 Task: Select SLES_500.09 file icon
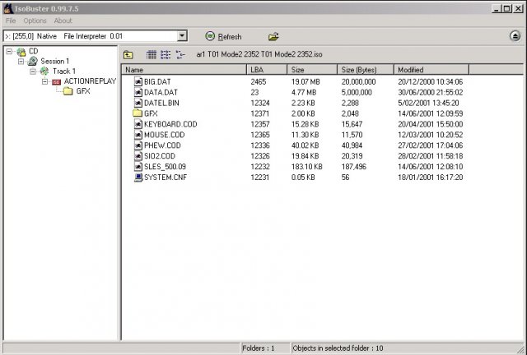coord(138,167)
